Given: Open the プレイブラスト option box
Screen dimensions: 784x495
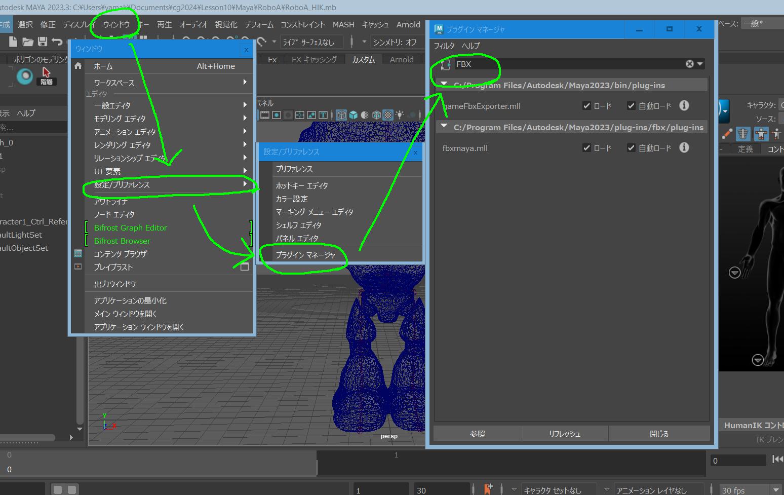Looking at the screenshot, I should click(x=245, y=267).
